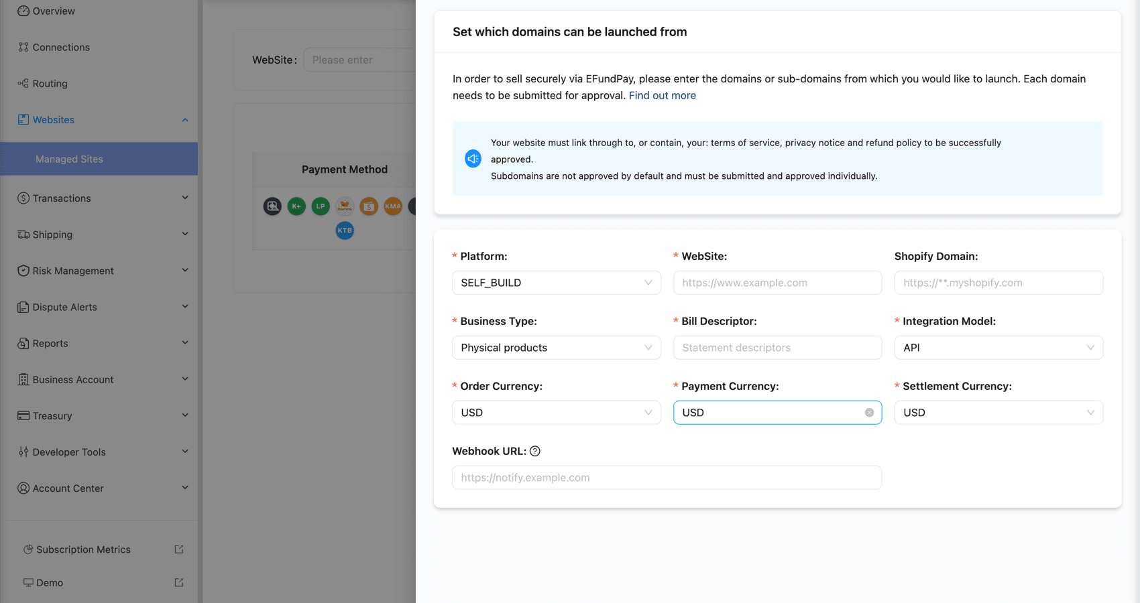
Task: Expand the Reports menu chevron
Action: [x=185, y=343]
